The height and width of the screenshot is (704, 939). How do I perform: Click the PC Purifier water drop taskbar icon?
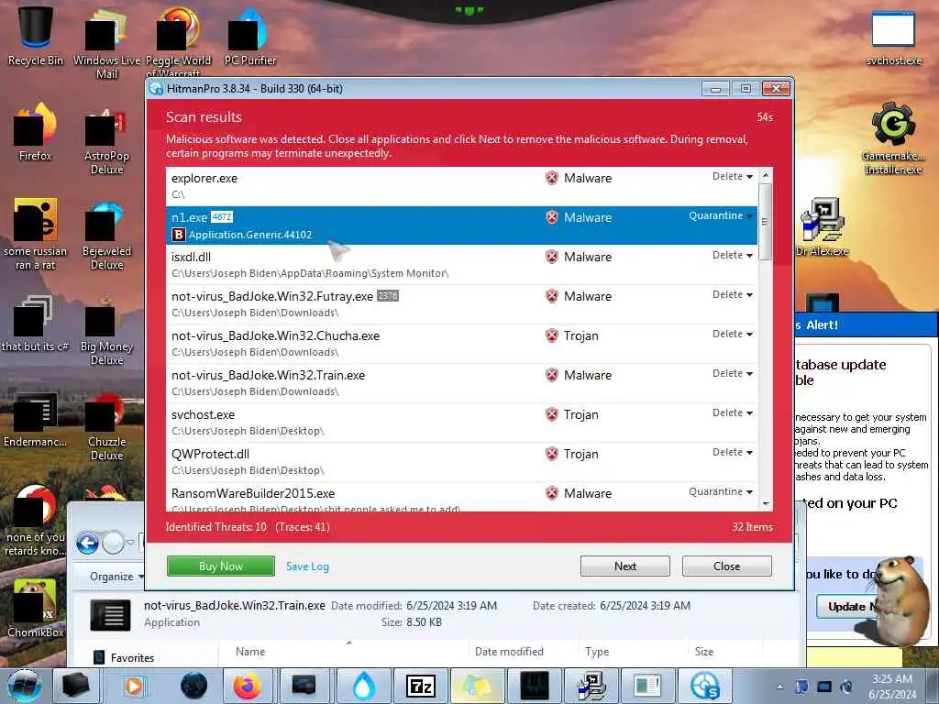coord(363,686)
